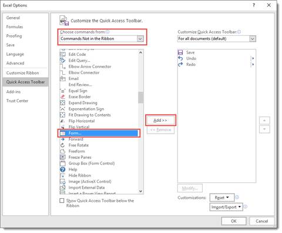This screenshot has width=282, height=233.
Task: Select the Elbow Connector icon
Action: (63, 72)
